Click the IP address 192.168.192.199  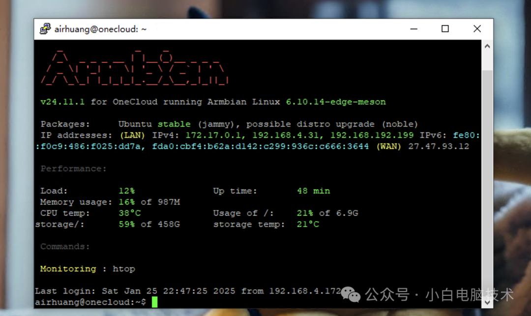pyautogui.click(x=372, y=135)
